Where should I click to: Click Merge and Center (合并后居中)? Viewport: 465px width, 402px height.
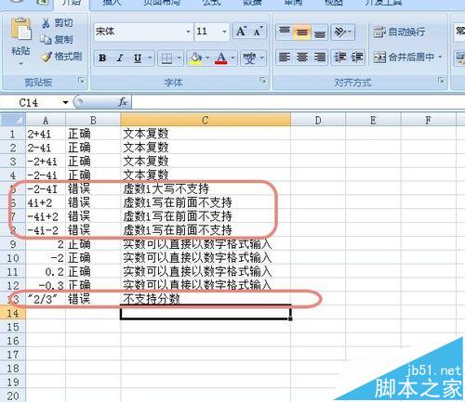coord(404,57)
